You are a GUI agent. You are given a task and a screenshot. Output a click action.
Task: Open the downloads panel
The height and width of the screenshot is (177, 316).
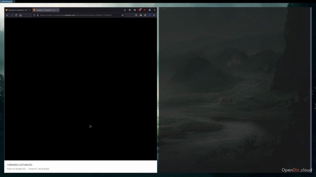point(125,10)
